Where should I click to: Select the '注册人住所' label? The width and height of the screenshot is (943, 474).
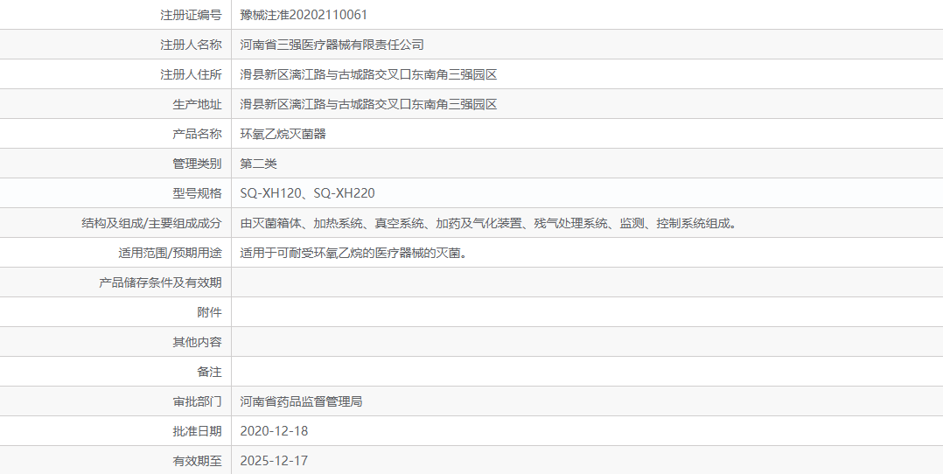191,74
